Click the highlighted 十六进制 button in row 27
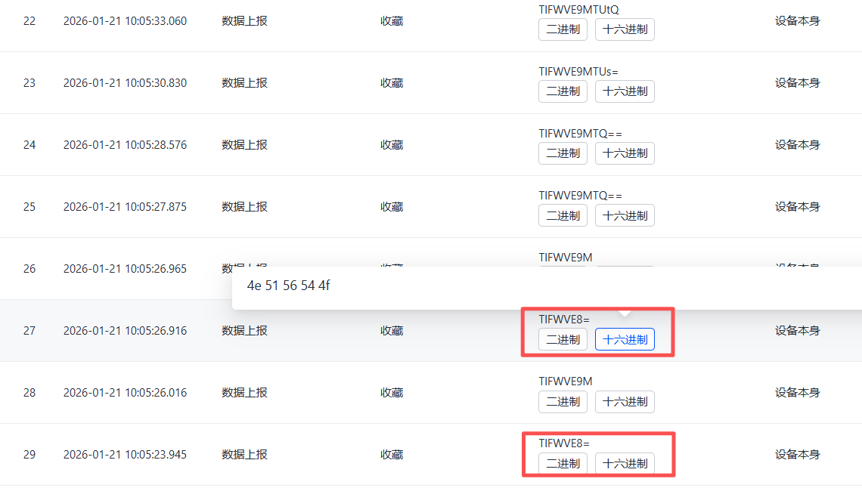The width and height of the screenshot is (862, 488). tap(625, 339)
